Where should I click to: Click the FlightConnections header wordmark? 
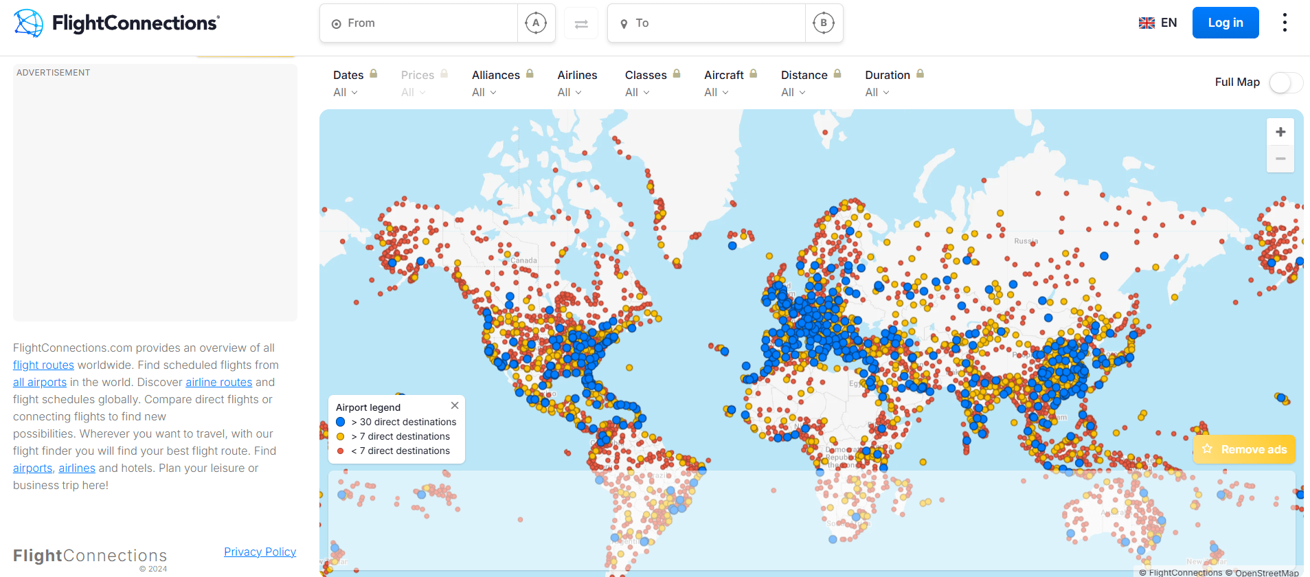[x=136, y=23]
